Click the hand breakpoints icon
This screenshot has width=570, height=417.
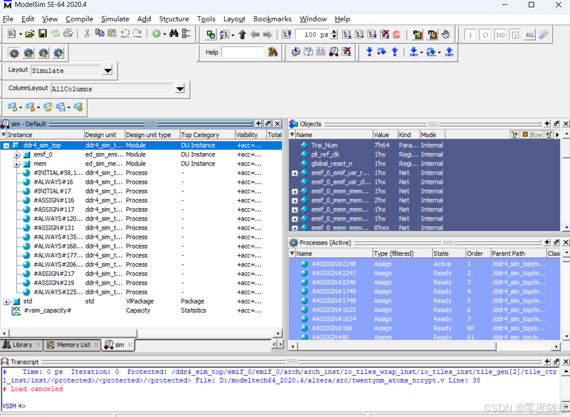[445, 34]
